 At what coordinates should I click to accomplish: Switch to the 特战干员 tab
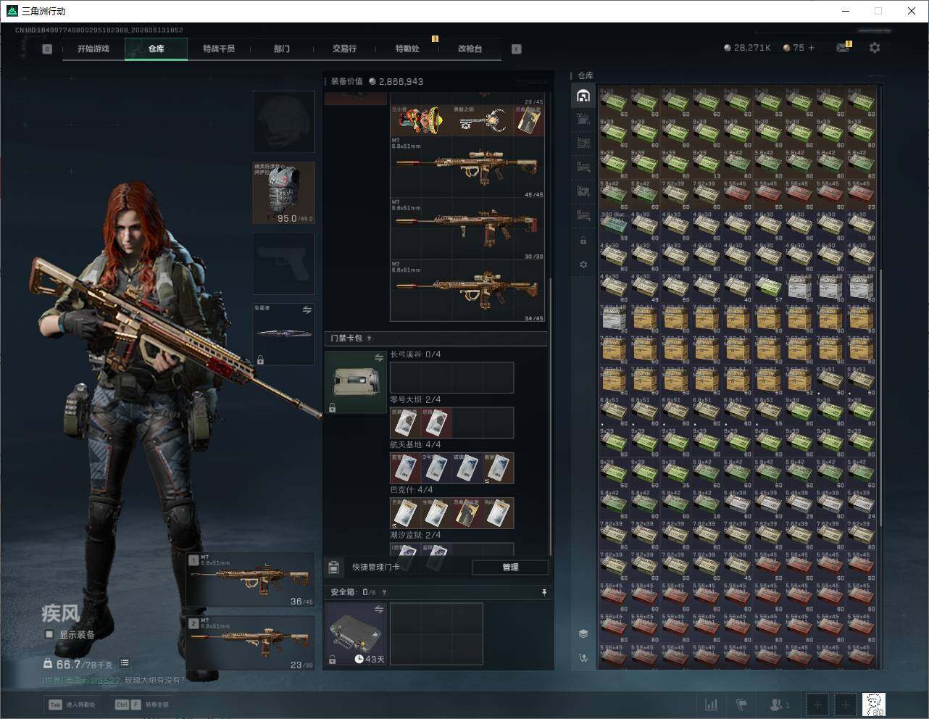pos(219,49)
